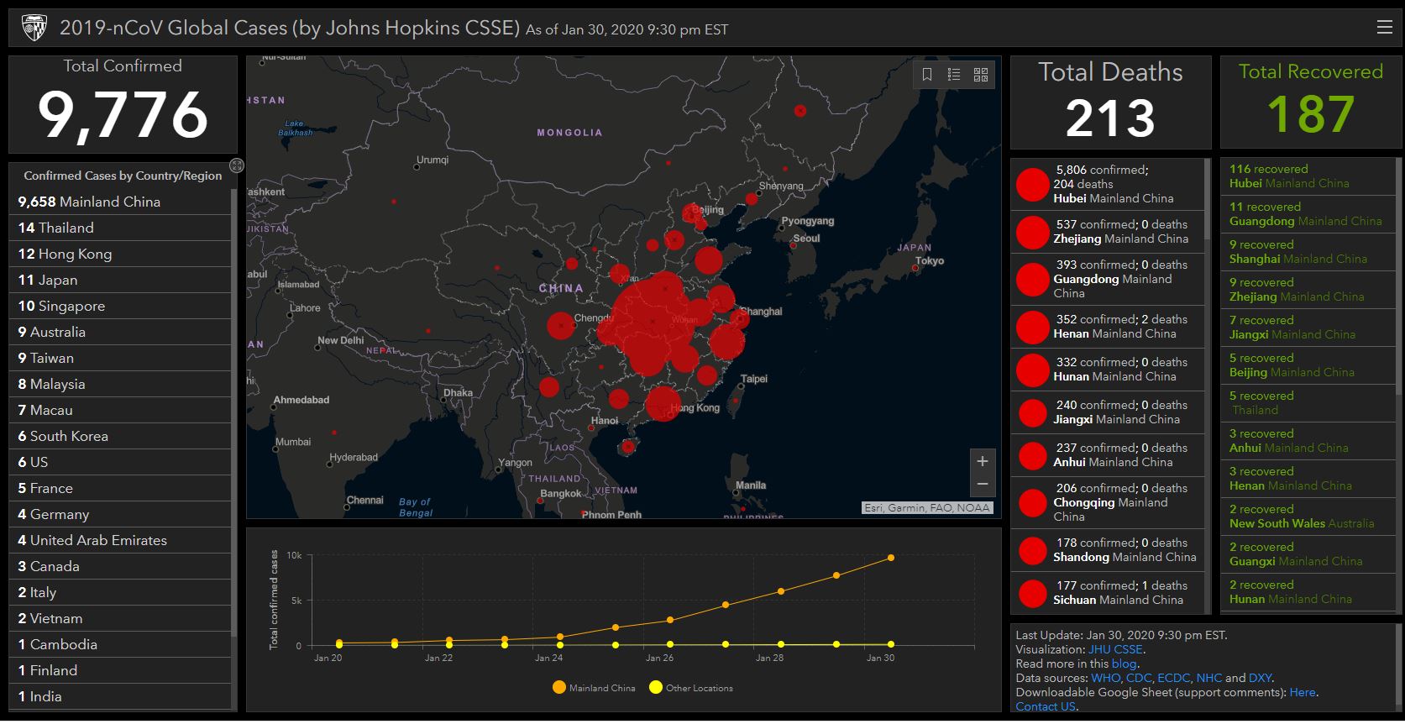This screenshot has height=724, width=1405.
Task: Select 14 Thailand row
Action: coord(120,228)
